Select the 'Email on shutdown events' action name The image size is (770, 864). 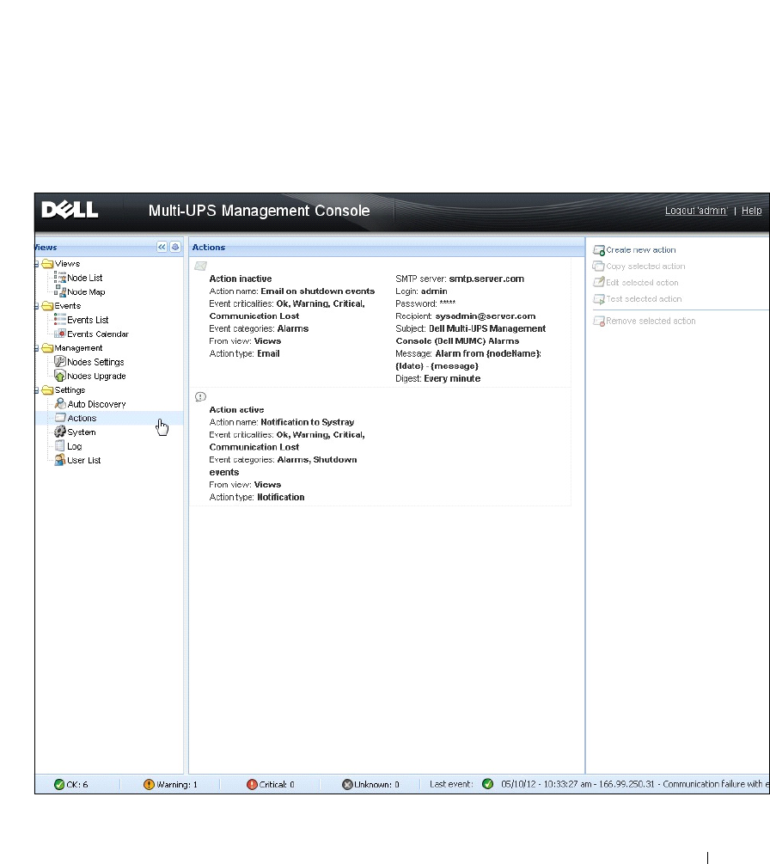coord(317,291)
